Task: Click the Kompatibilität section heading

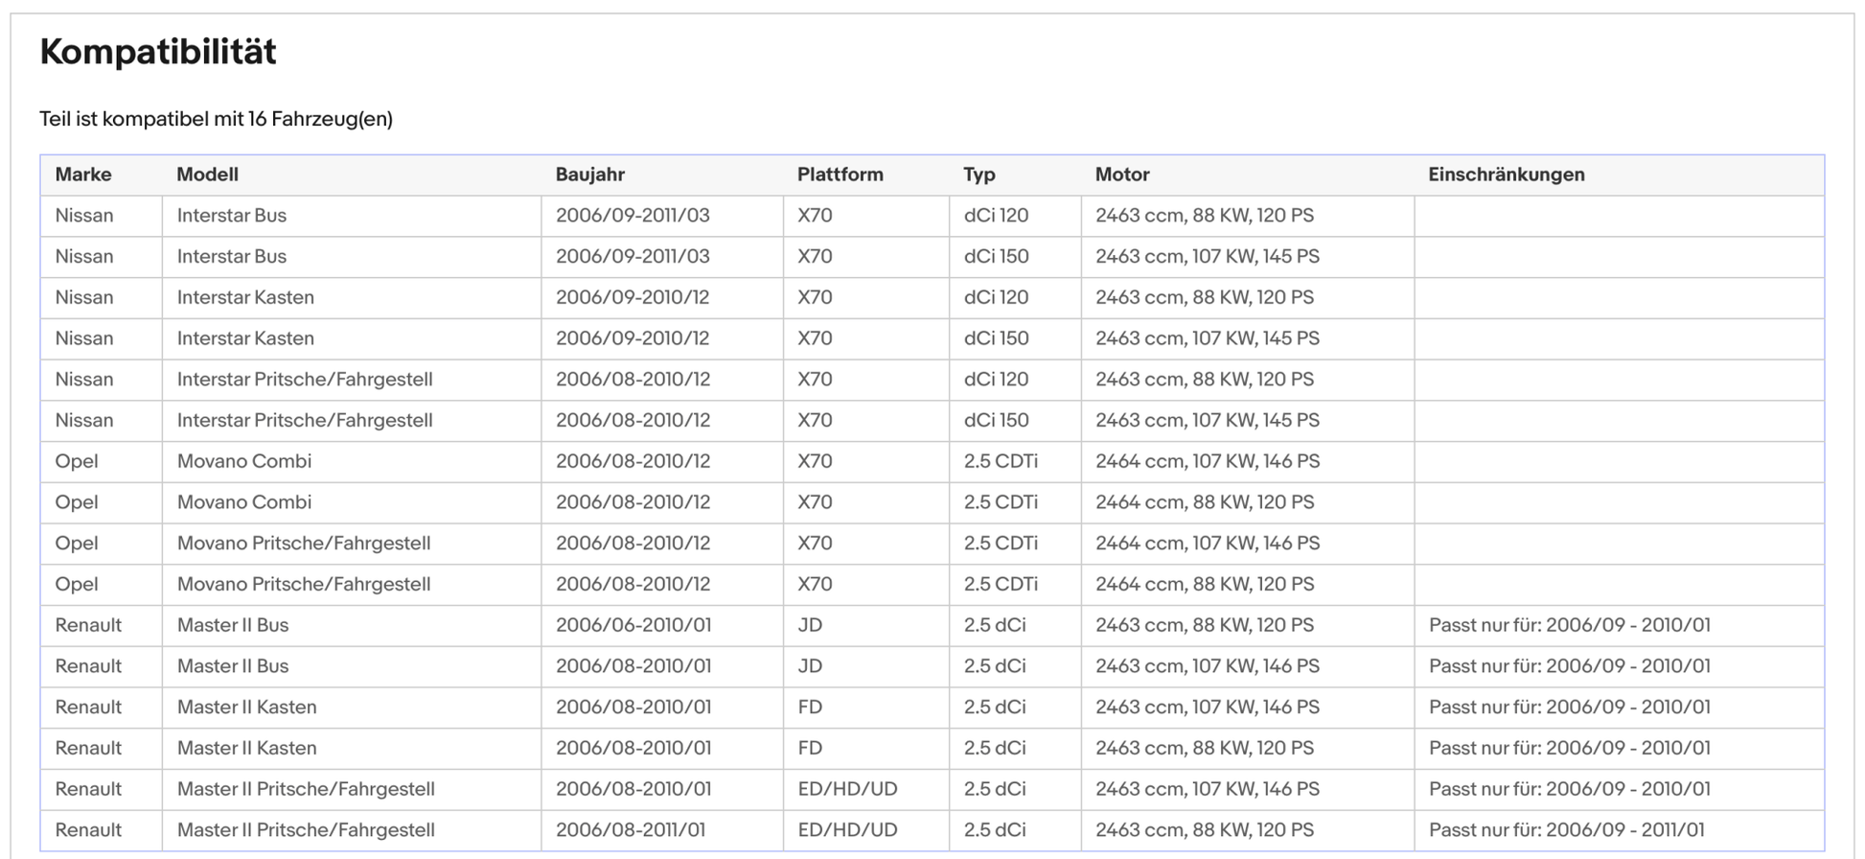Action: (x=158, y=52)
